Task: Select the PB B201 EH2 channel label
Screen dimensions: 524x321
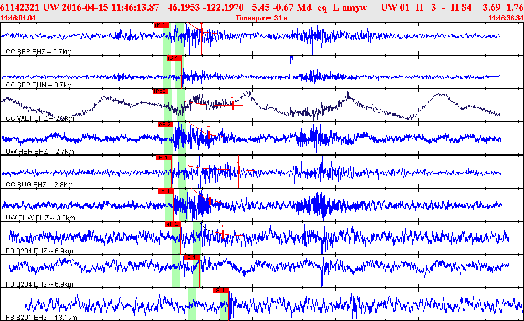Action: 41,318
